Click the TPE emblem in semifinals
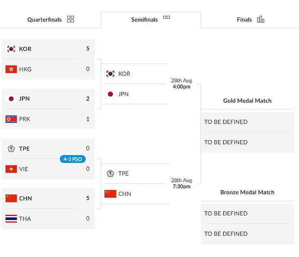The image size is (299, 257). pos(110,173)
